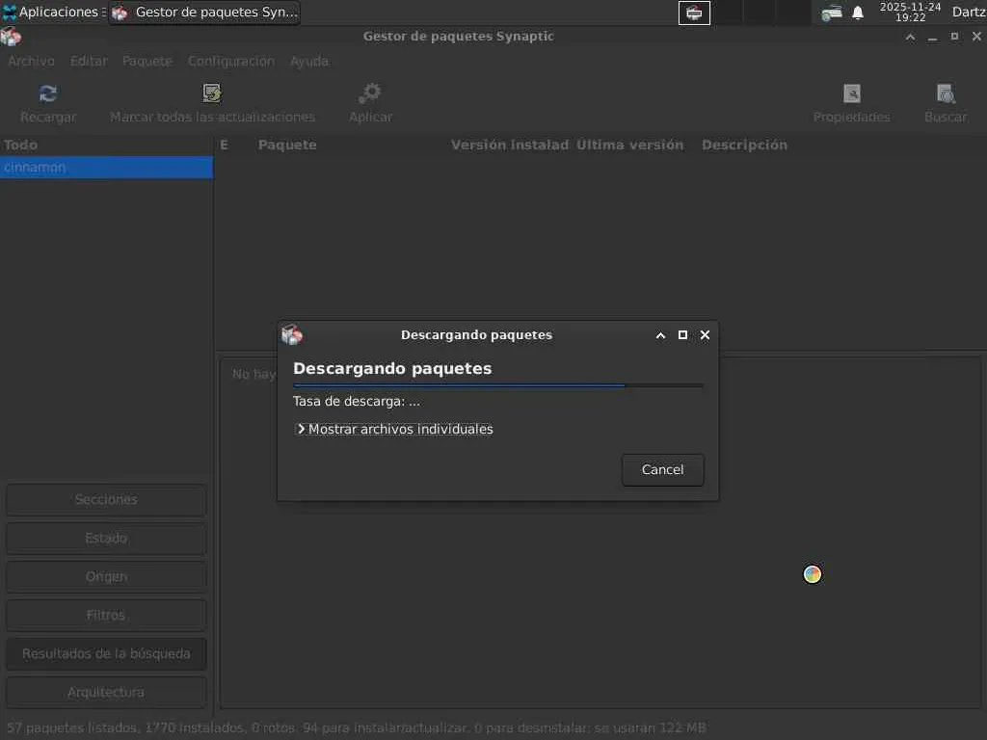Open the Configuración menu
The height and width of the screenshot is (740, 987).
tap(231, 61)
